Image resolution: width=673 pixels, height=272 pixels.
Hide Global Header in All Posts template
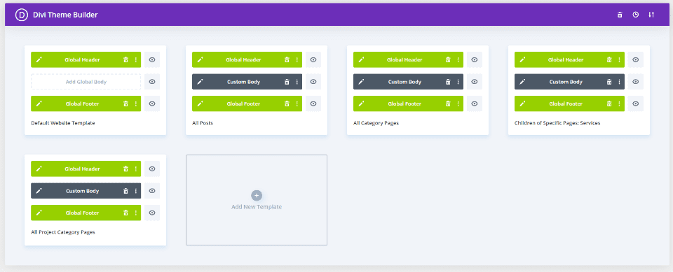point(313,60)
